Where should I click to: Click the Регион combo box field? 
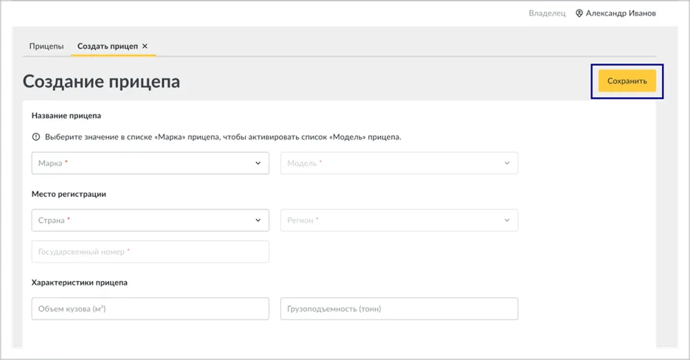(399, 220)
